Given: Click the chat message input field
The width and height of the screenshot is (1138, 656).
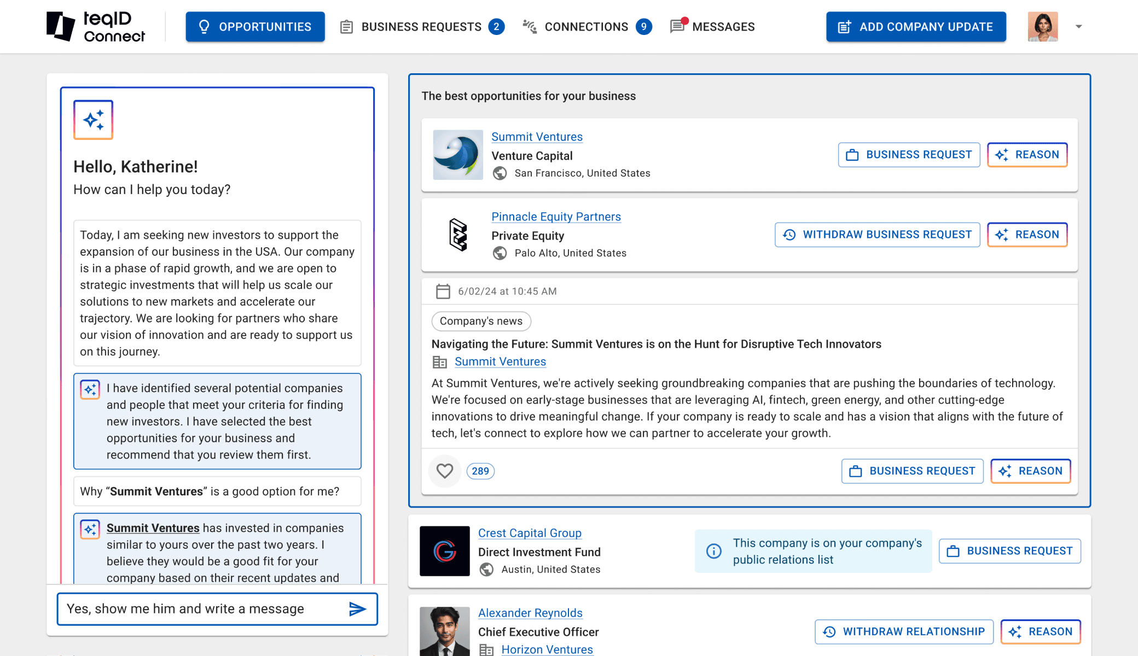Looking at the screenshot, I should point(202,609).
